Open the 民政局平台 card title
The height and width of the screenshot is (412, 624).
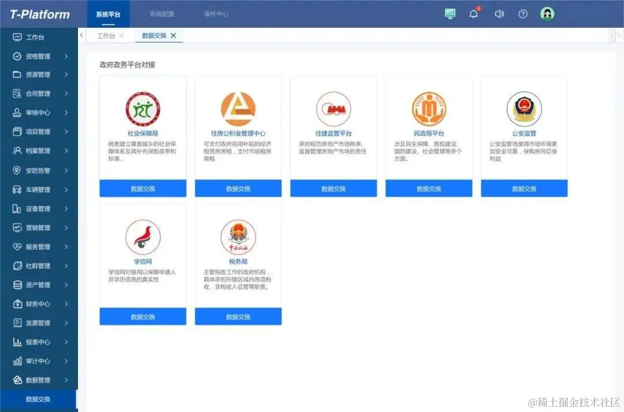pyautogui.click(x=429, y=133)
